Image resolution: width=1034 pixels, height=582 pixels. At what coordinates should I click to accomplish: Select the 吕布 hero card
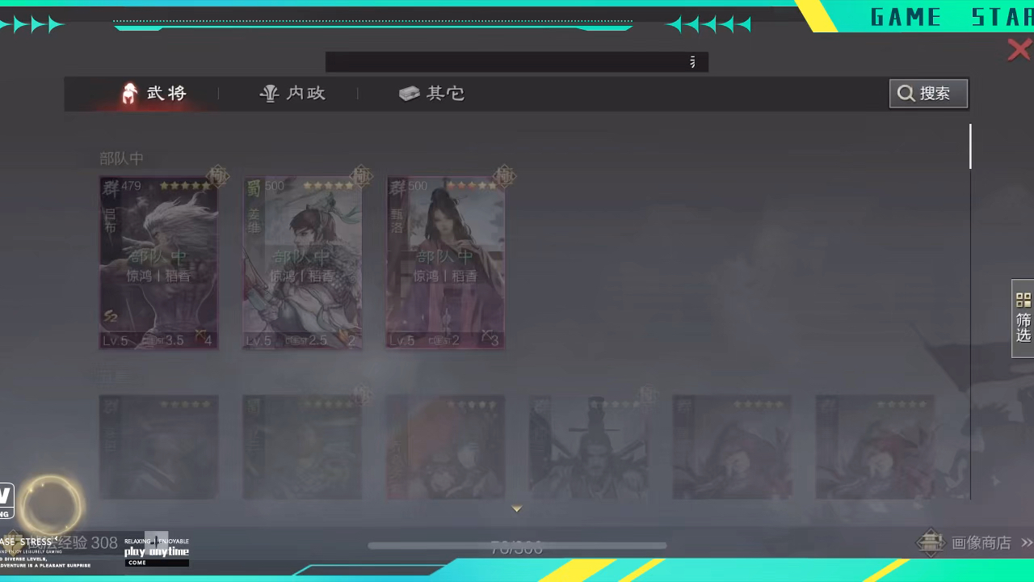pos(158,263)
